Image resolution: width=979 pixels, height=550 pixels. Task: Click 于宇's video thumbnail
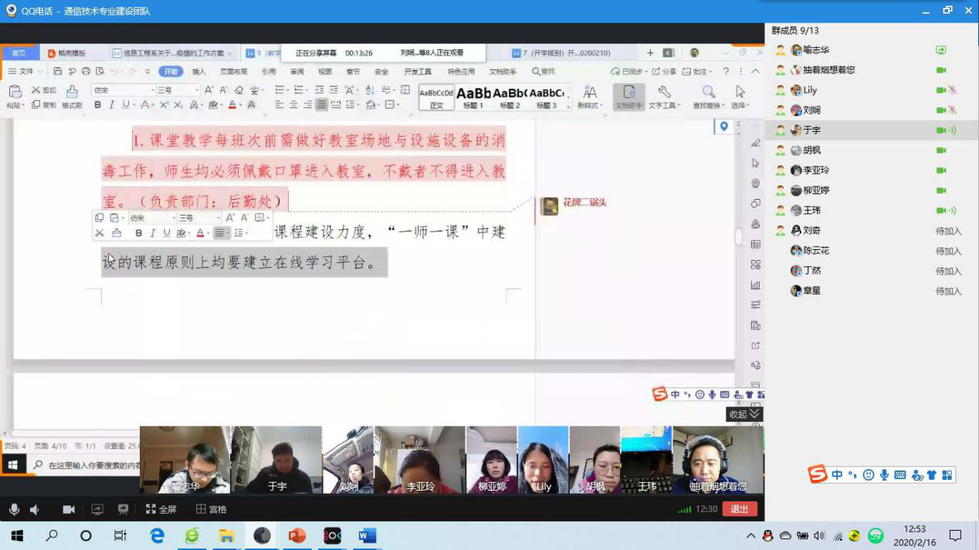pos(276,460)
